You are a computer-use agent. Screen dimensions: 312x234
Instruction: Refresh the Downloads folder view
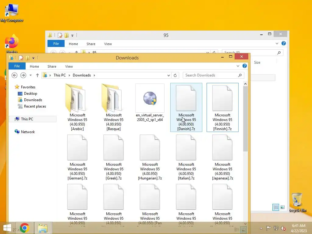[175, 75]
